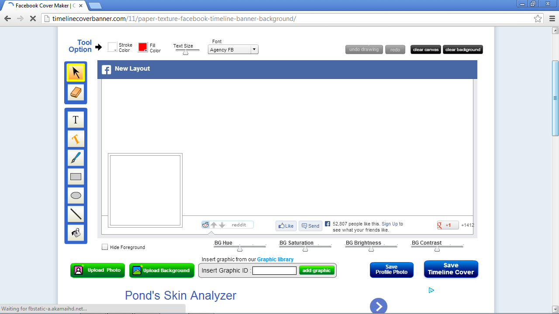Click the Facebook Send button
Screen dimensions: 559x314
tap(311, 226)
